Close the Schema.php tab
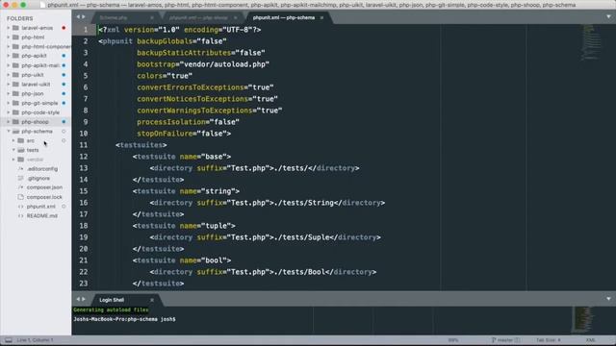This screenshot has width=616, height=346. (152, 17)
